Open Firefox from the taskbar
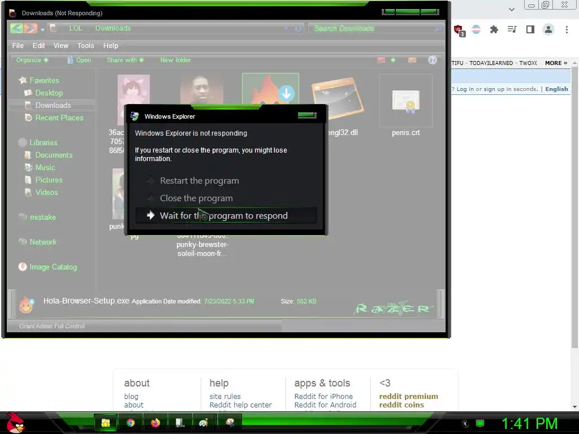Viewport: 579px width, 434px height. (x=155, y=422)
